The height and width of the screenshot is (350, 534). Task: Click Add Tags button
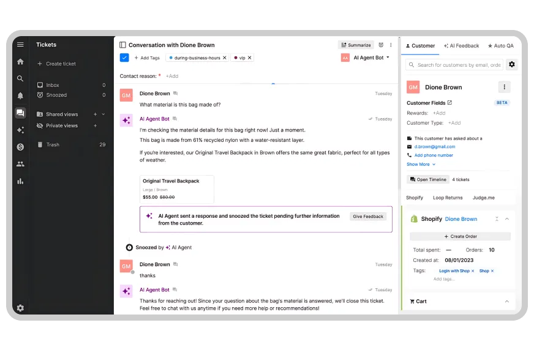tap(147, 58)
